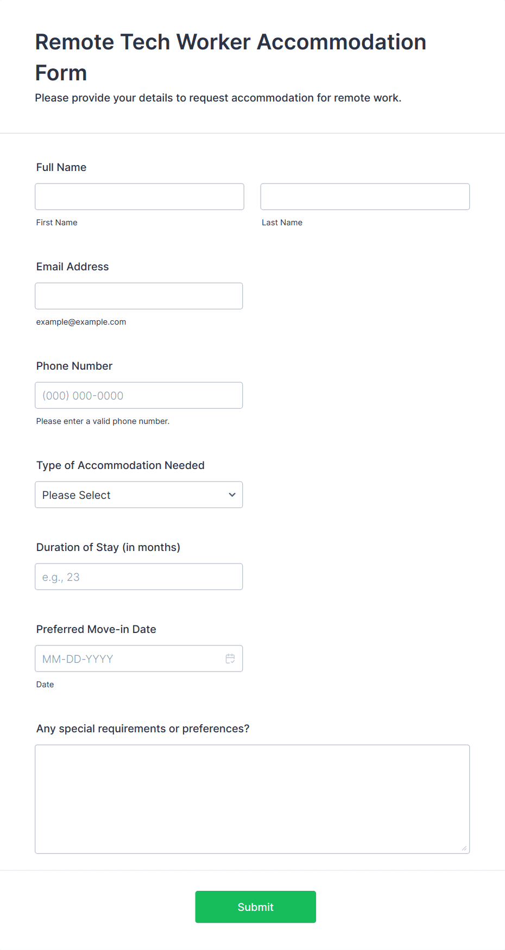Click the special requirements text area
This screenshot has height=950, width=505.
(252, 799)
